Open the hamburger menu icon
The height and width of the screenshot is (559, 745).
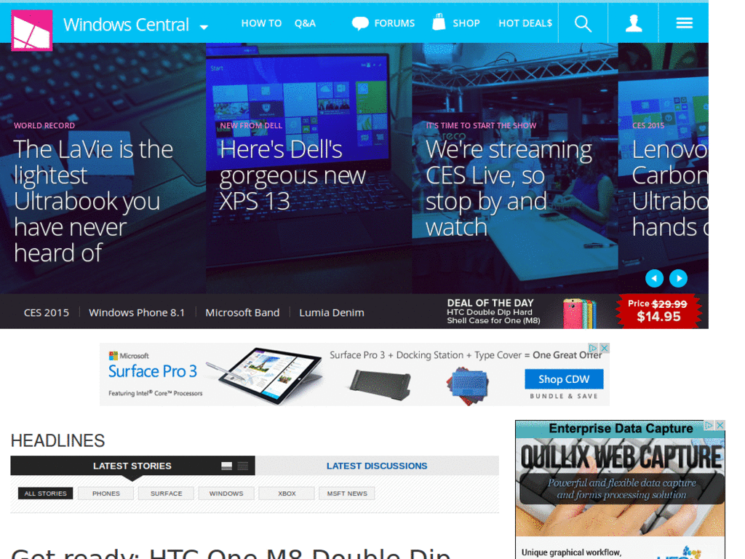[684, 23]
